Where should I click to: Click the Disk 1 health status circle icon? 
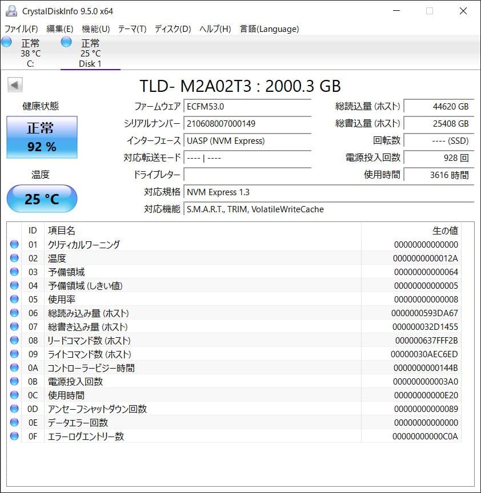tap(66, 42)
